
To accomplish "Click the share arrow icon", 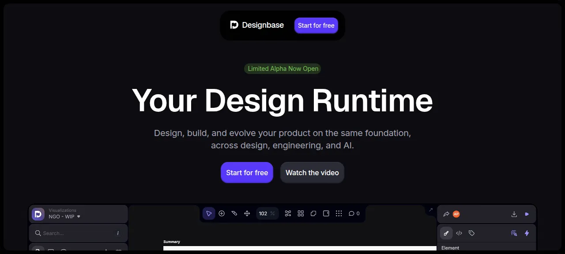I will (x=446, y=214).
